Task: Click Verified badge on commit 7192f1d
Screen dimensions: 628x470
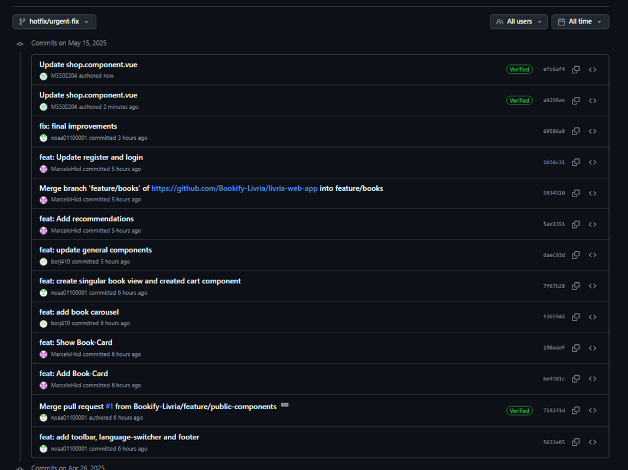Action: [x=519, y=411]
